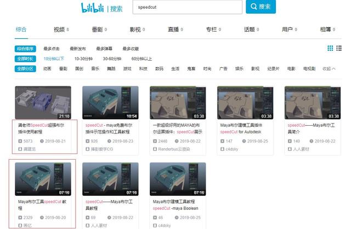Click play count icon beside 69
Image resolution: width=351 pixels, height=229 pixels.
[x=88, y=218]
